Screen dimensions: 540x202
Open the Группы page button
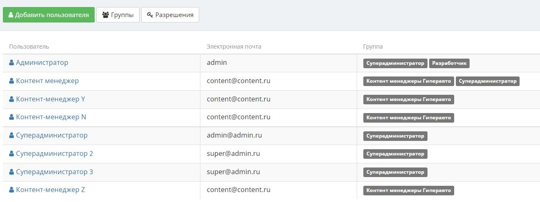point(118,15)
